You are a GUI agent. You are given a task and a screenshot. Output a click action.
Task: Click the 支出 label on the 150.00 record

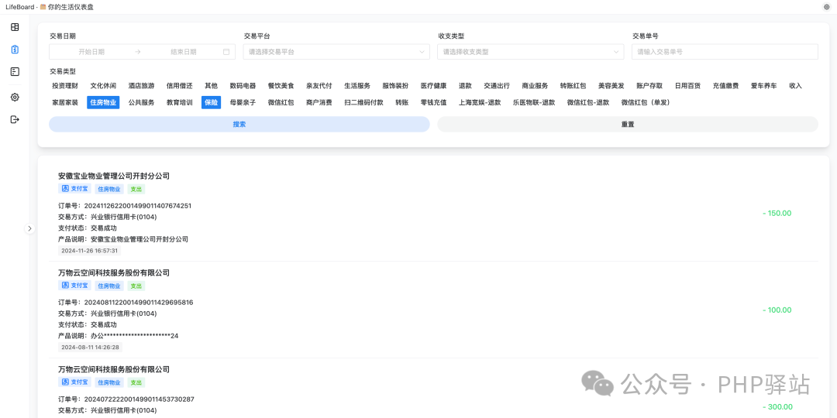click(x=136, y=189)
